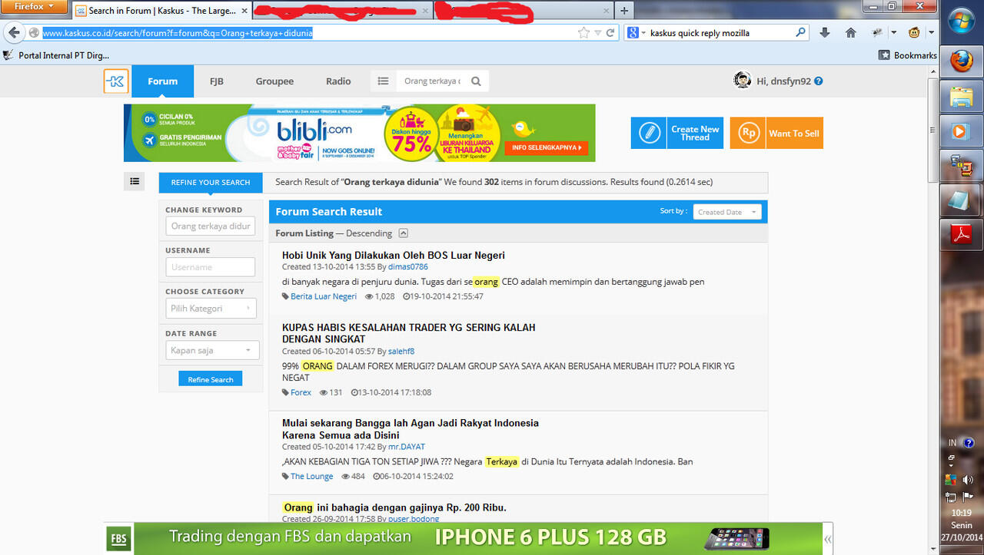Click the Change Keyword input field
Viewport: 984px width, 555px height.
pos(210,226)
